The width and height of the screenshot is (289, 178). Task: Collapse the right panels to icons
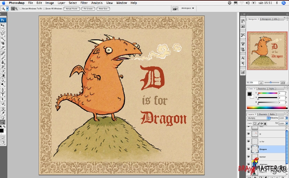point(287,14)
